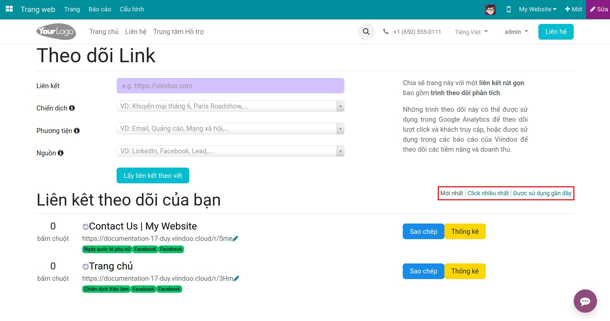Viewport: 610px width, 321px height.
Task: Click the YourLogo site logo
Action: [56, 32]
